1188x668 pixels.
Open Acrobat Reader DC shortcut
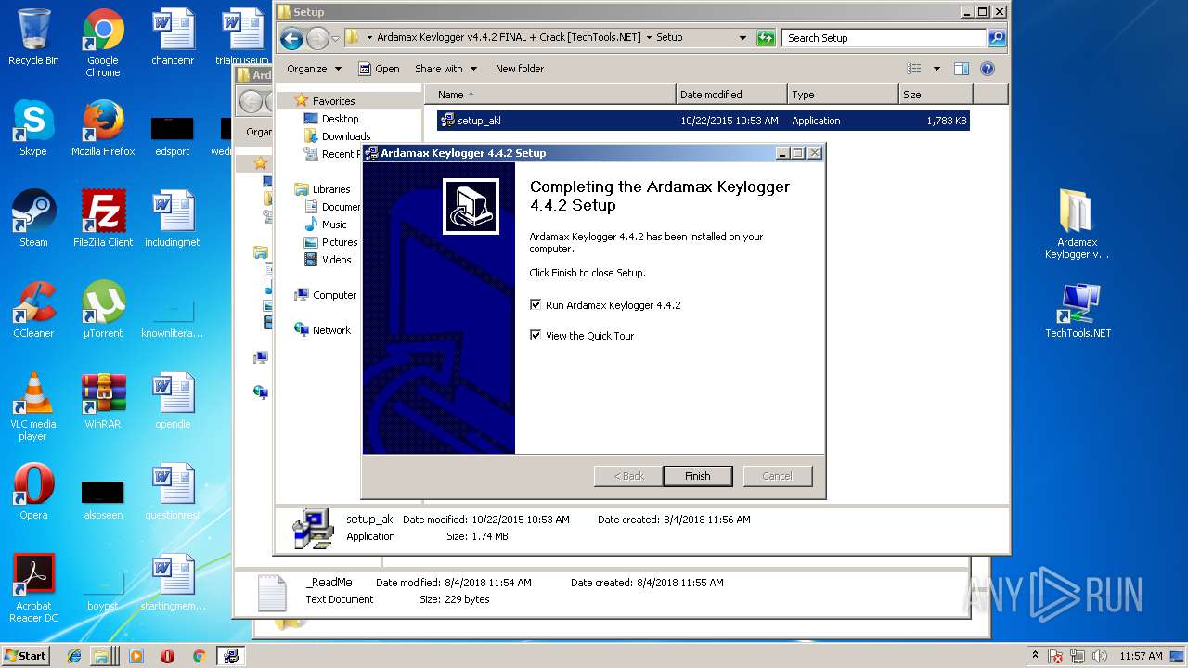(x=33, y=588)
